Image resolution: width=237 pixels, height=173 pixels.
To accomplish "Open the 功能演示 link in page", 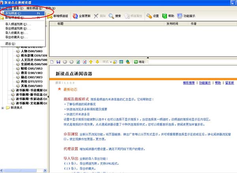I will [x=205, y=83].
